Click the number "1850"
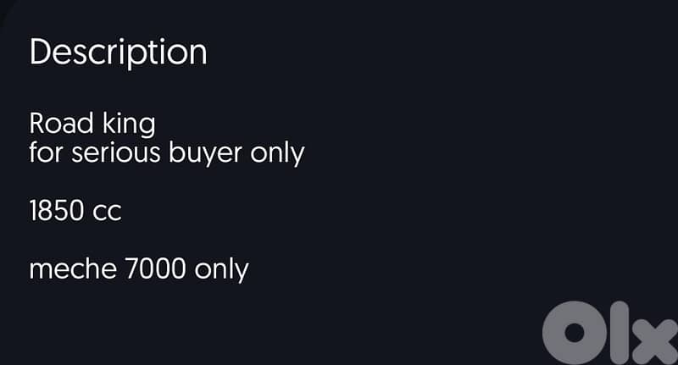Image resolution: width=678 pixels, height=365 pixels. click(58, 211)
